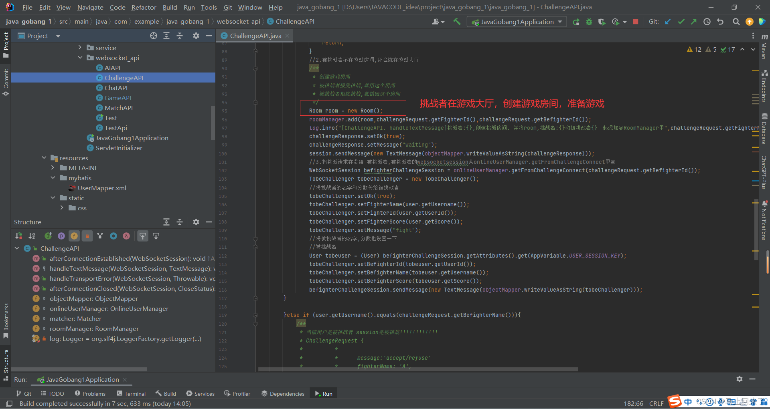This screenshot has width=770, height=409.
Task: Toggle Show Fields orange f button
Action: 74,236
